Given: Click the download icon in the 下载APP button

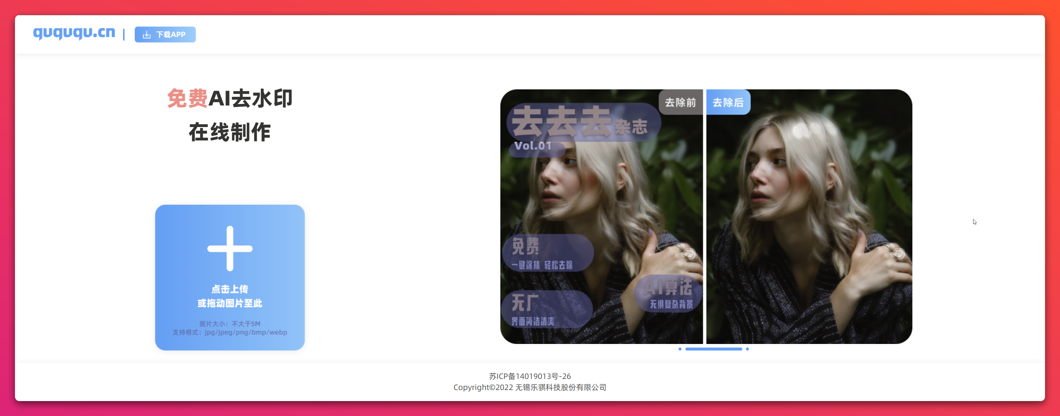Looking at the screenshot, I should pyautogui.click(x=146, y=35).
